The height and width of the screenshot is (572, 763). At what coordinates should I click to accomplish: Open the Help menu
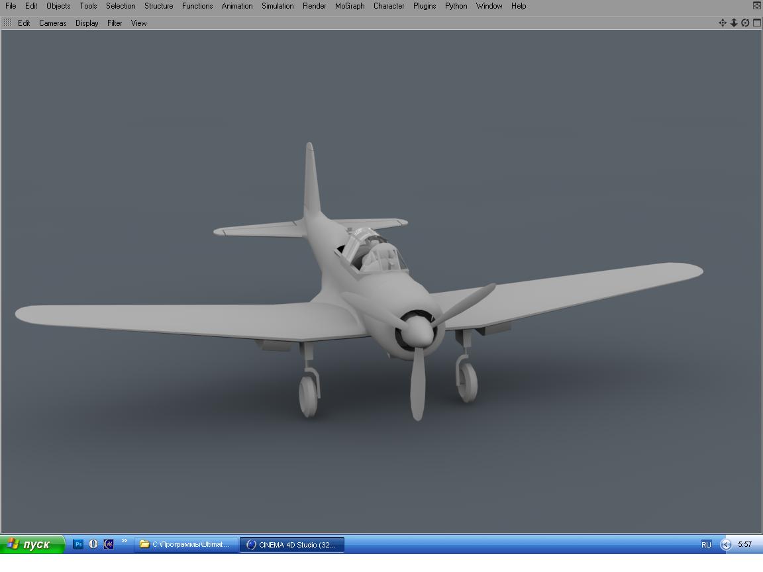point(519,6)
